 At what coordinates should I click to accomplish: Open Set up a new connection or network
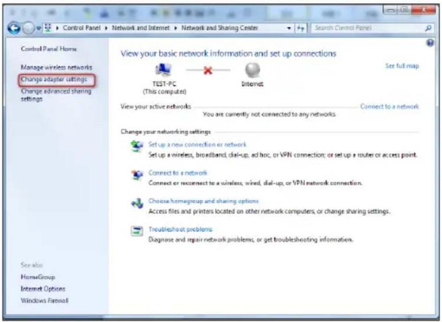(x=197, y=145)
